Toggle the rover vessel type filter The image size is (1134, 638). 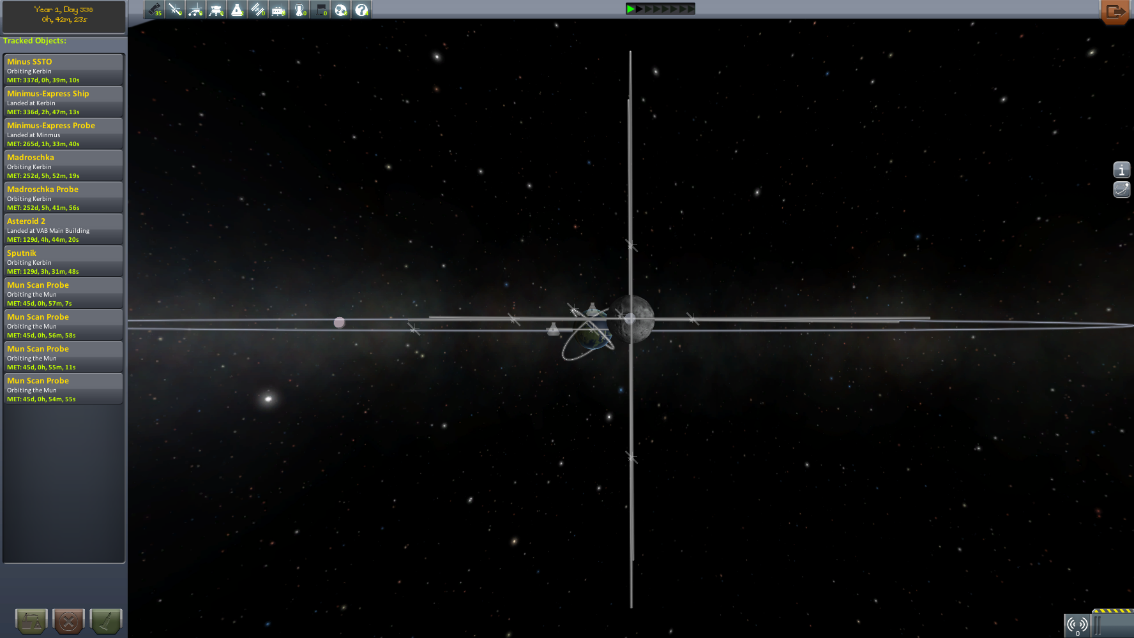click(x=196, y=10)
